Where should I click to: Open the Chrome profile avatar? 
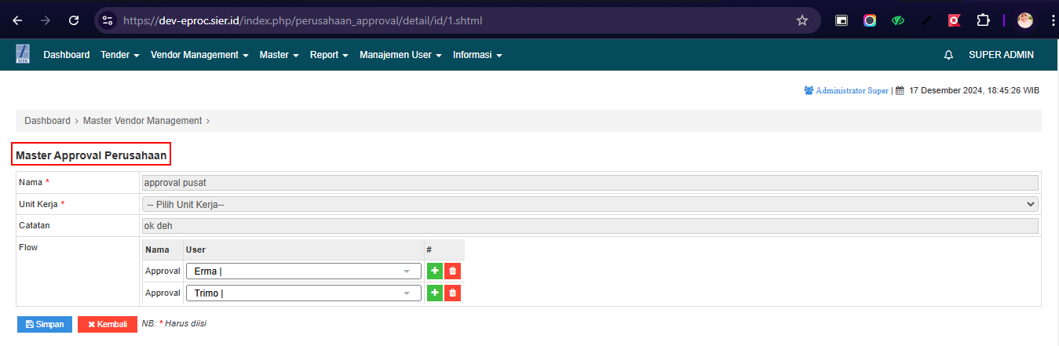point(1025,20)
